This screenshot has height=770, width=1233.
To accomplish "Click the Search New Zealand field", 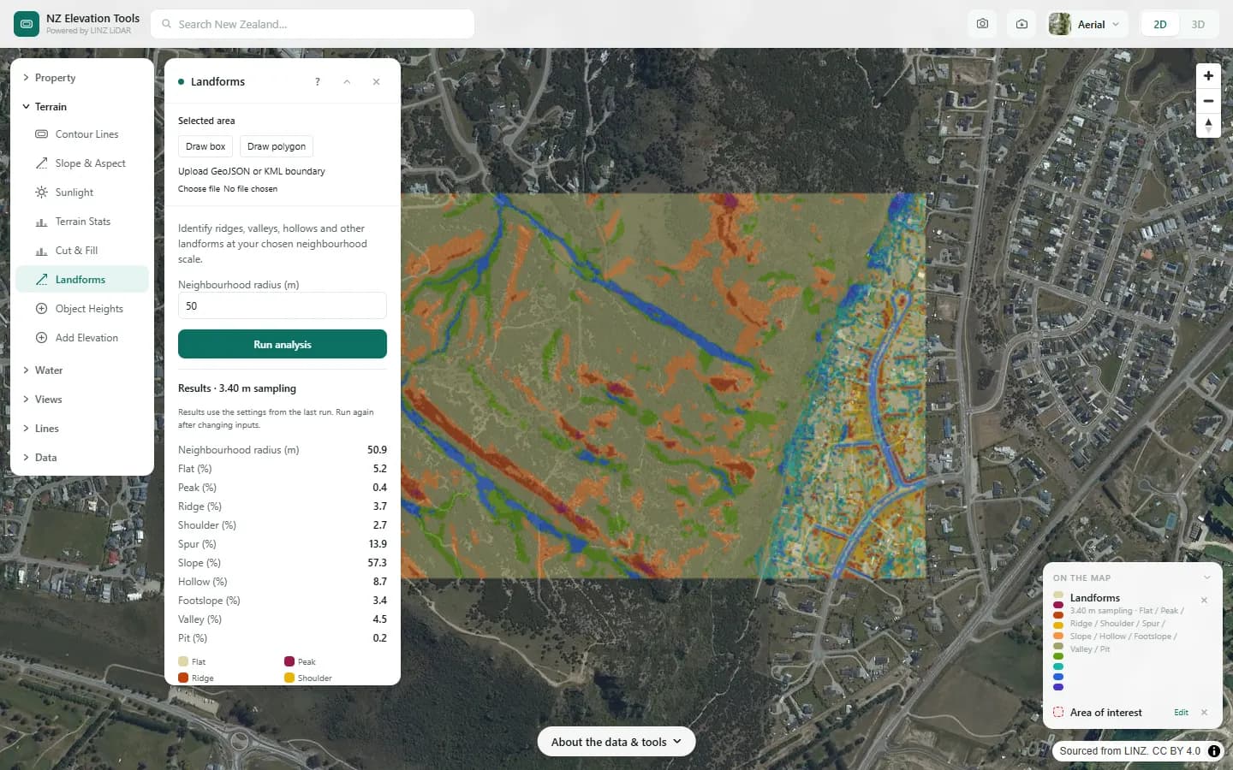I will 313,24.
